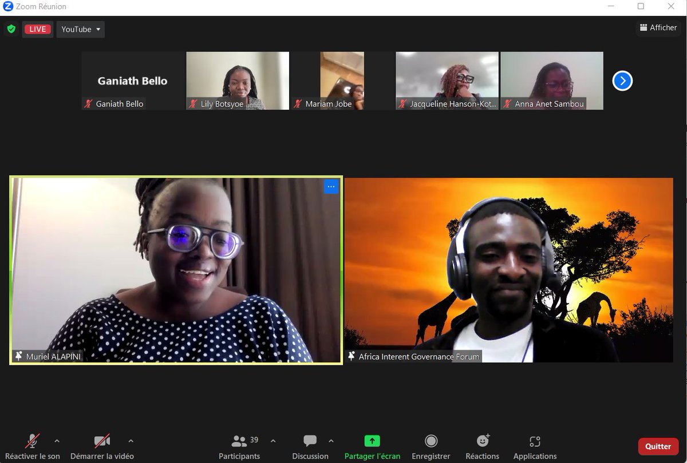Select the Africa Interent Governance Forum video
This screenshot has width=687, height=463.
(509, 270)
